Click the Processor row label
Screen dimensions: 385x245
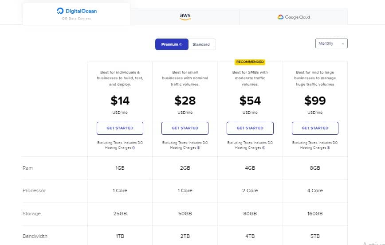34,191
